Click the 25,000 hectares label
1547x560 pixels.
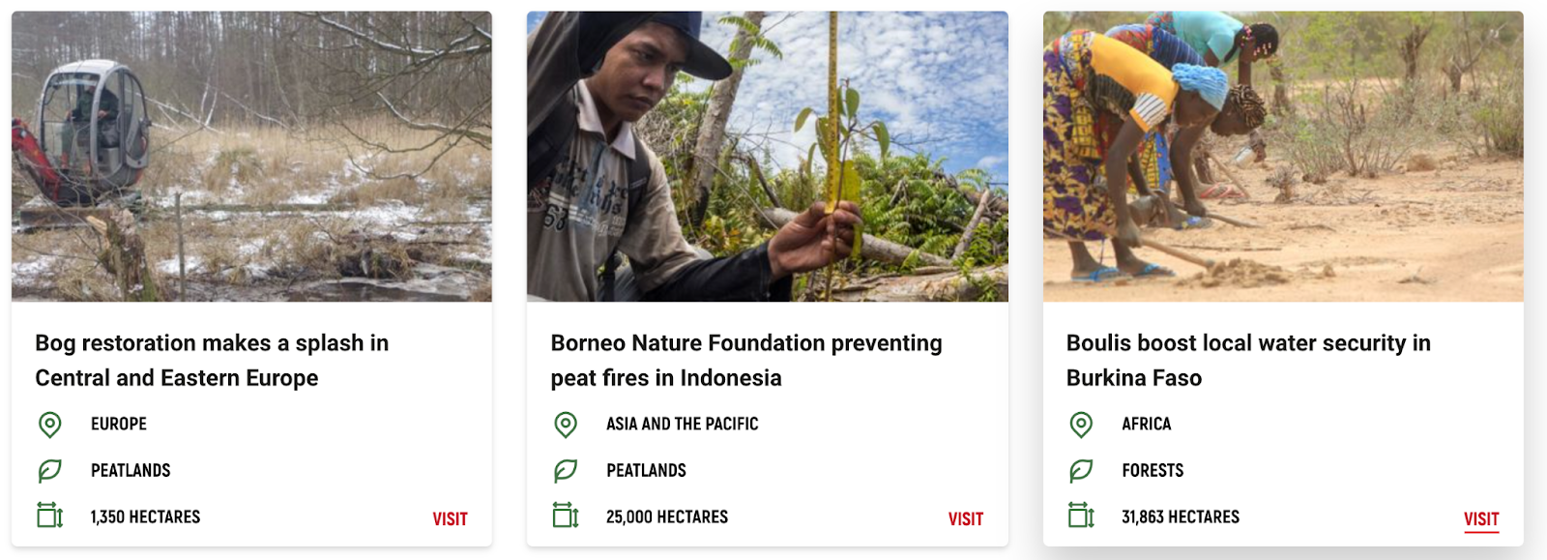(667, 517)
